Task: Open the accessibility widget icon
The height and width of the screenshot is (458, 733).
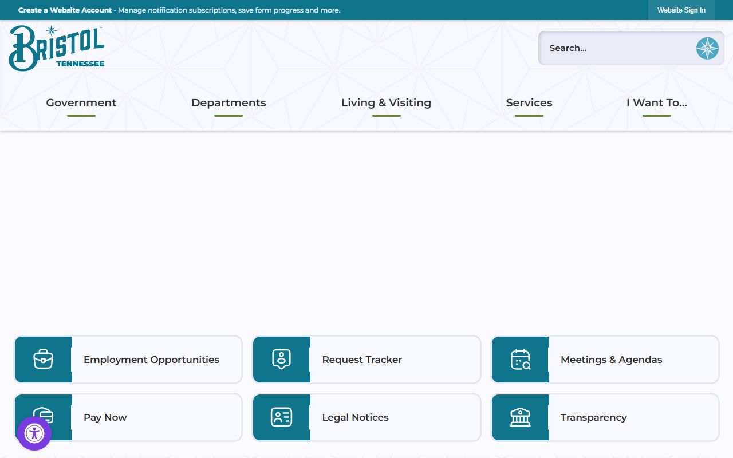Action: [34, 433]
